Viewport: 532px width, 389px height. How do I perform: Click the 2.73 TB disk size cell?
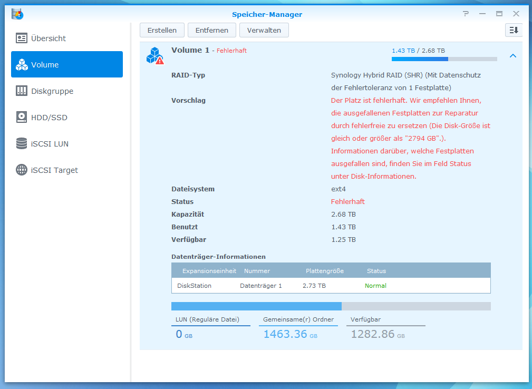(x=314, y=286)
